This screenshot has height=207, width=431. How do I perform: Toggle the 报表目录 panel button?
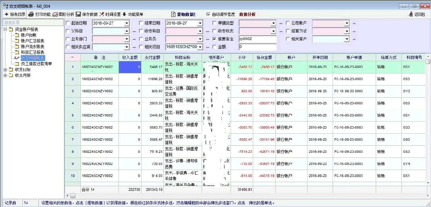(15, 14)
